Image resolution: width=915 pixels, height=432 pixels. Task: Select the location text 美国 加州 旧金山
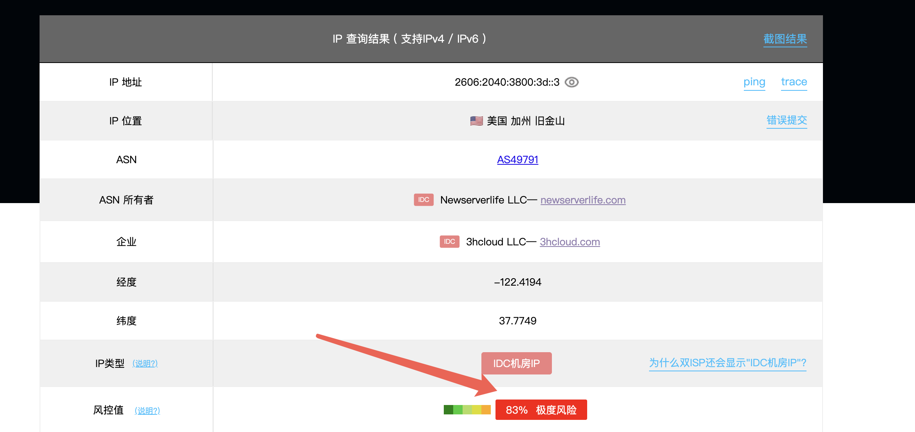click(526, 121)
